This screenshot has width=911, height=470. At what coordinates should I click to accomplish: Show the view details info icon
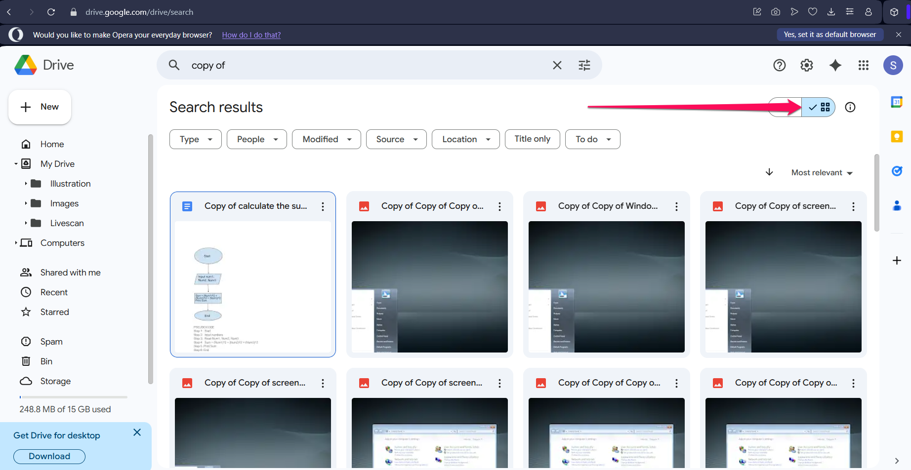(850, 107)
